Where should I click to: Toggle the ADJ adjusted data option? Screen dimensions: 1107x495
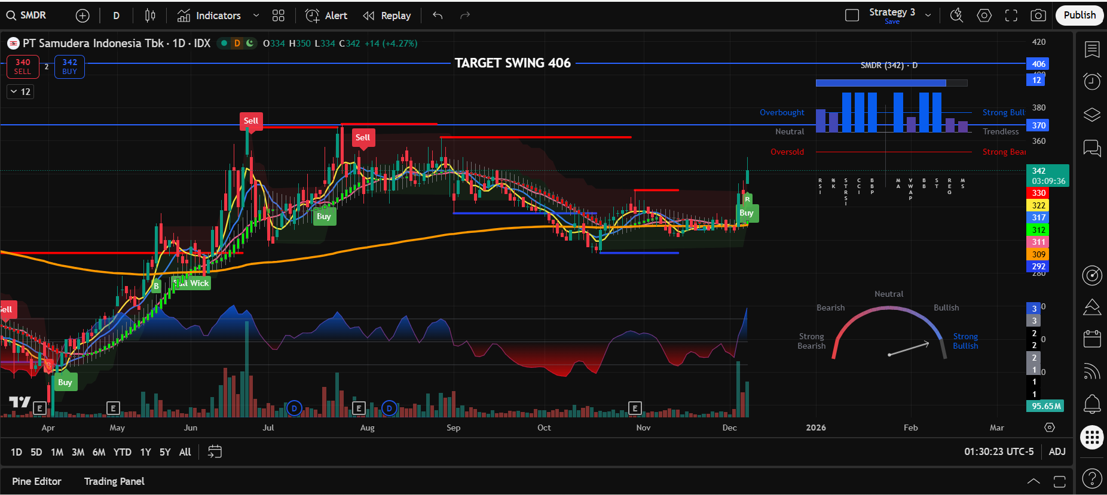(1057, 451)
